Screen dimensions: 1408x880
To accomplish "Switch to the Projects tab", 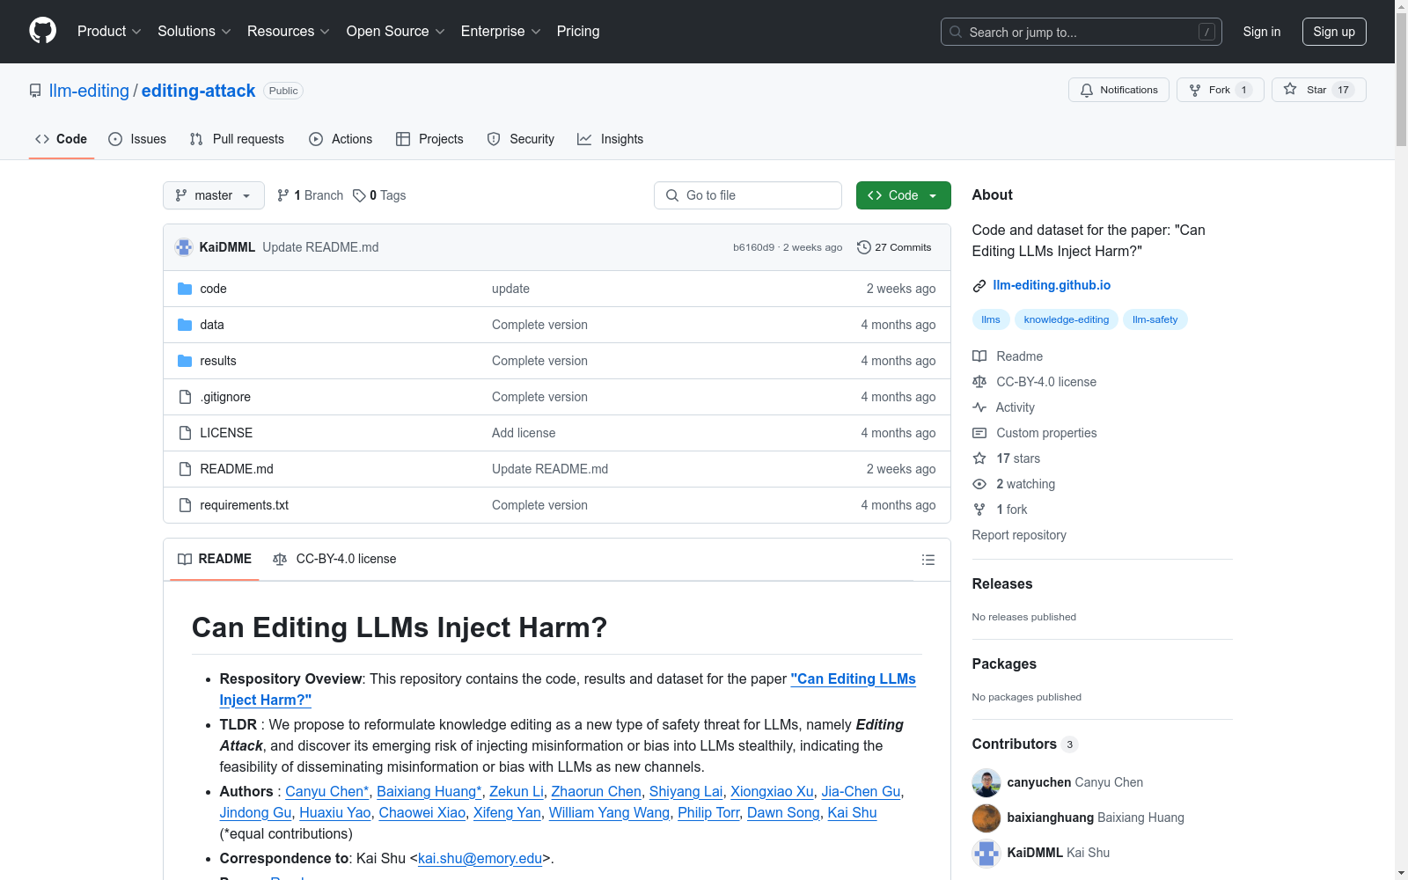I will [429, 139].
